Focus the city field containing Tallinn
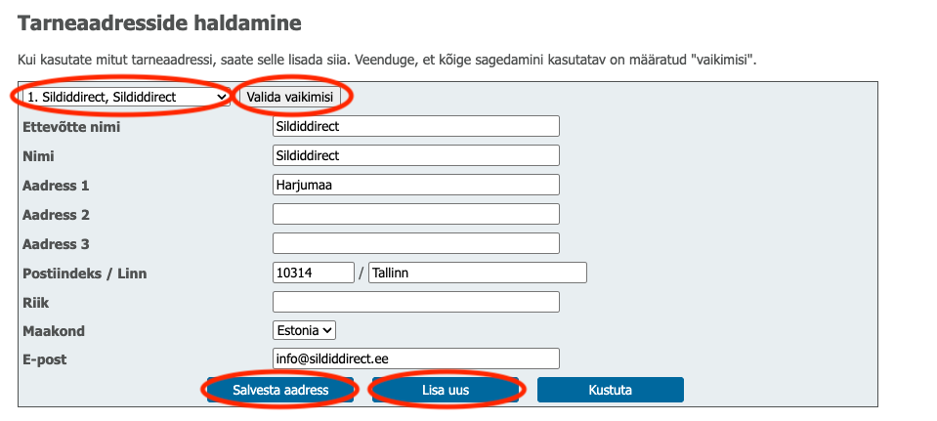This screenshot has width=937, height=421. 477,273
